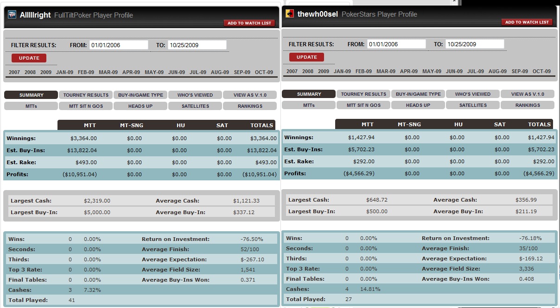Choose FEB-09 in the thewh00sel profile
Viewport: 560px width, 308px height.
click(x=363, y=71)
